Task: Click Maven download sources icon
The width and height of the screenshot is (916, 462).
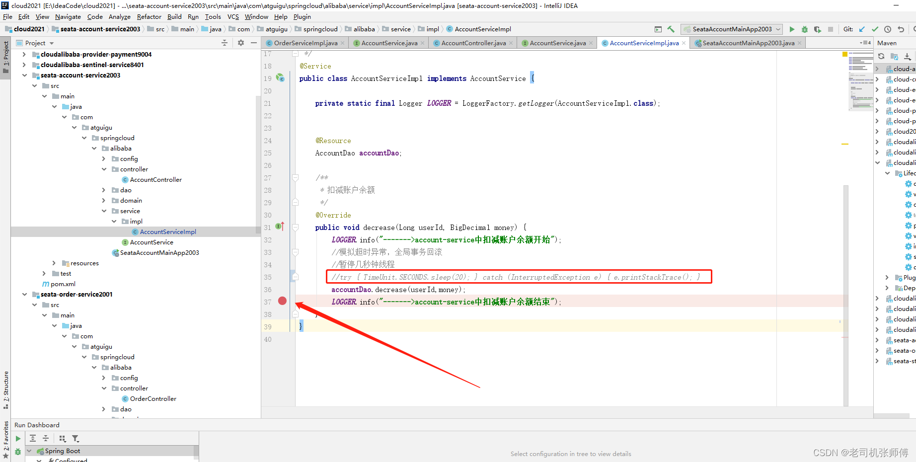Action: tap(908, 56)
